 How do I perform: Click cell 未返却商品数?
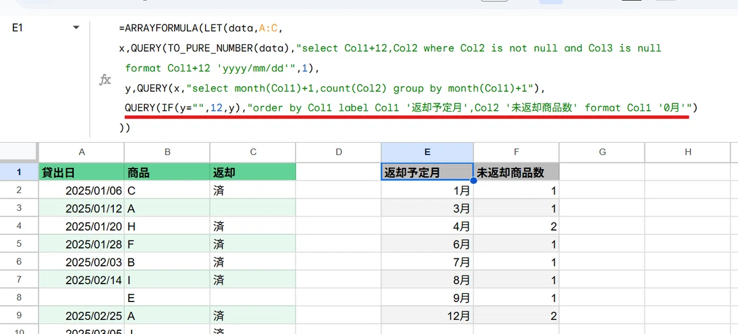click(516, 172)
